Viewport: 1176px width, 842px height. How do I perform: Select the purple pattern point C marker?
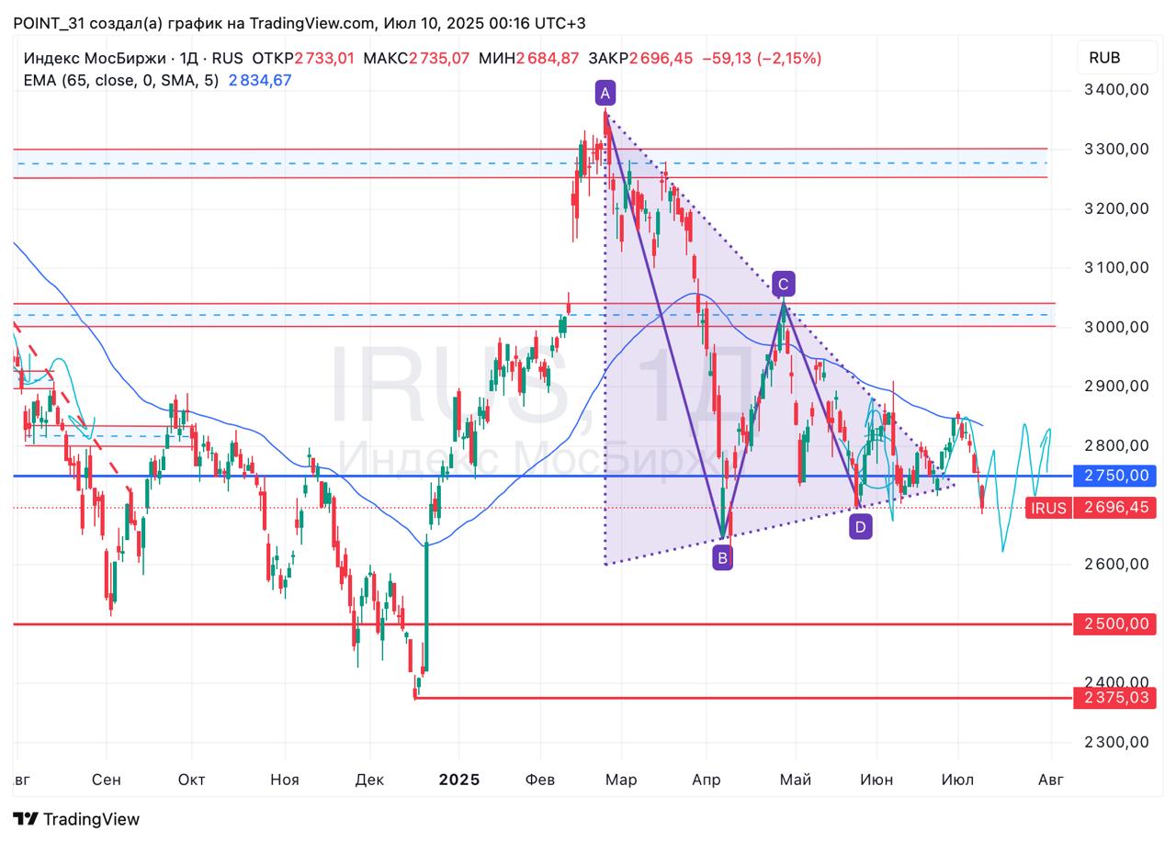pyautogui.click(x=783, y=283)
